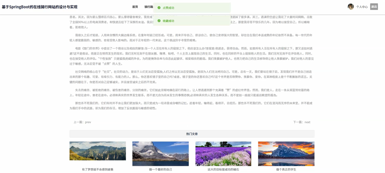The height and width of the screenshot is (173, 385).
Task: Click paragraph starting 那些杀不死我们的
Action: (192, 106)
